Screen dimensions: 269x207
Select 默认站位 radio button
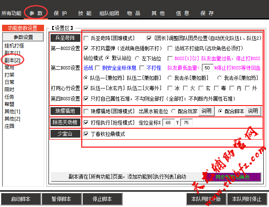click(107, 58)
